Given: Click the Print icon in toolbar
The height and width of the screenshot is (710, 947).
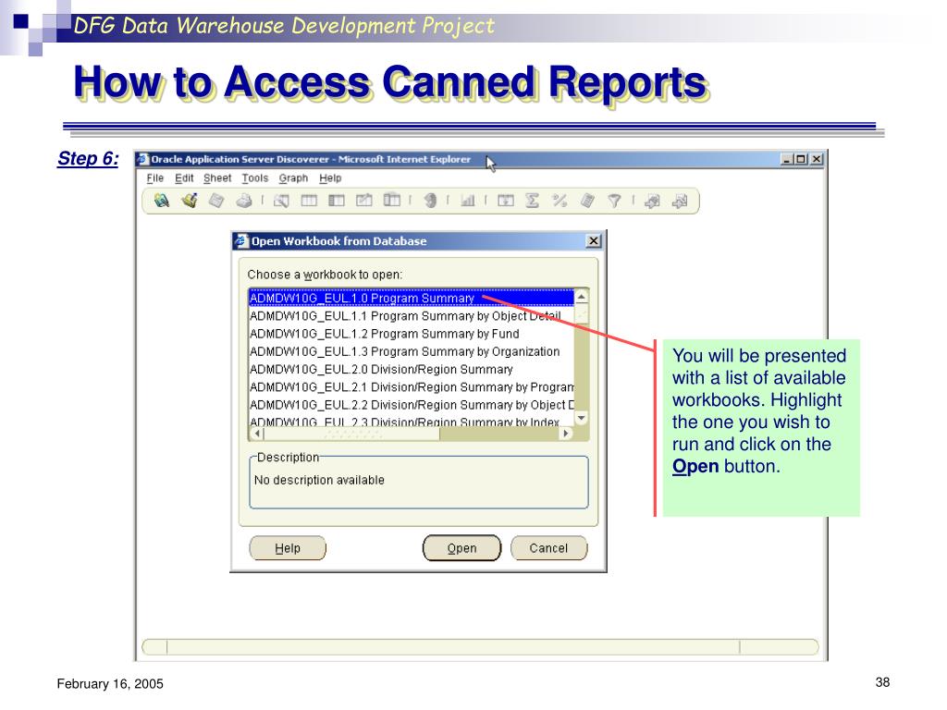Looking at the screenshot, I should click(244, 201).
